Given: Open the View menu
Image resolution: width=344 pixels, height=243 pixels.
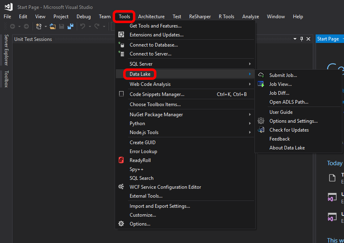Looking at the screenshot, I should pyautogui.click(x=41, y=17).
